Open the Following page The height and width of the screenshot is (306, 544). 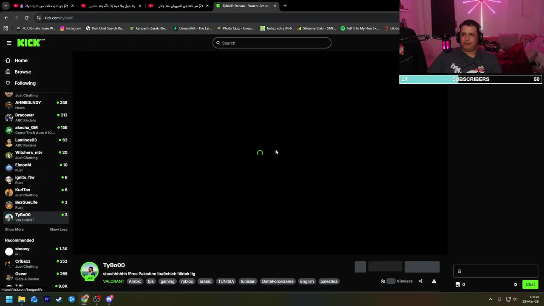tap(25, 83)
